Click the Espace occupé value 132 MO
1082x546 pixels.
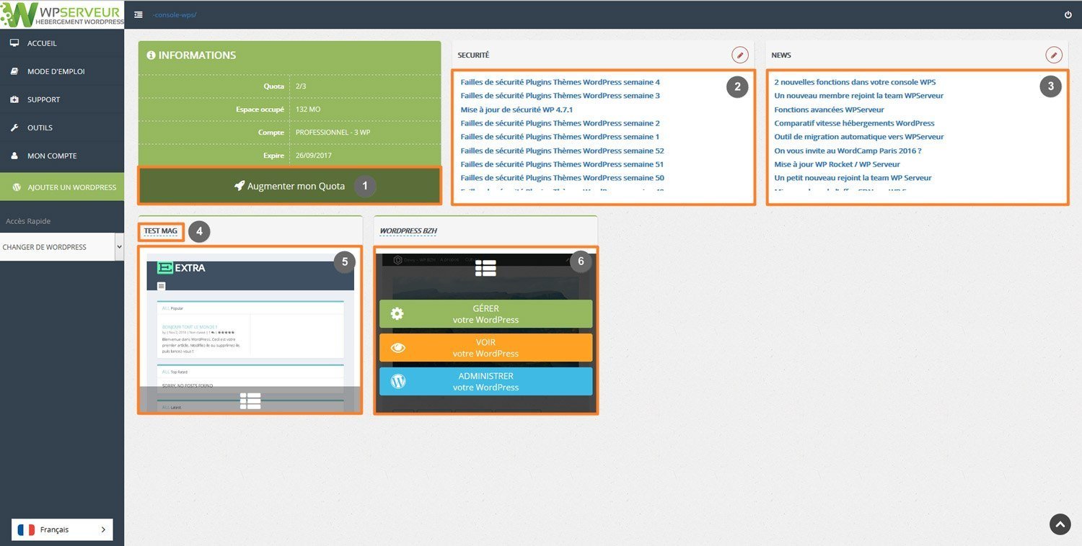(x=308, y=109)
